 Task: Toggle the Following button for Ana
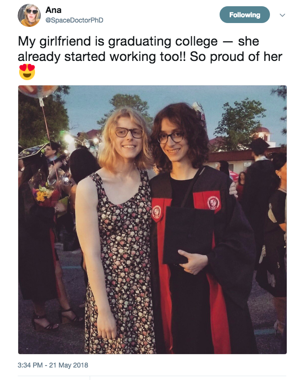(x=245, y=15)
